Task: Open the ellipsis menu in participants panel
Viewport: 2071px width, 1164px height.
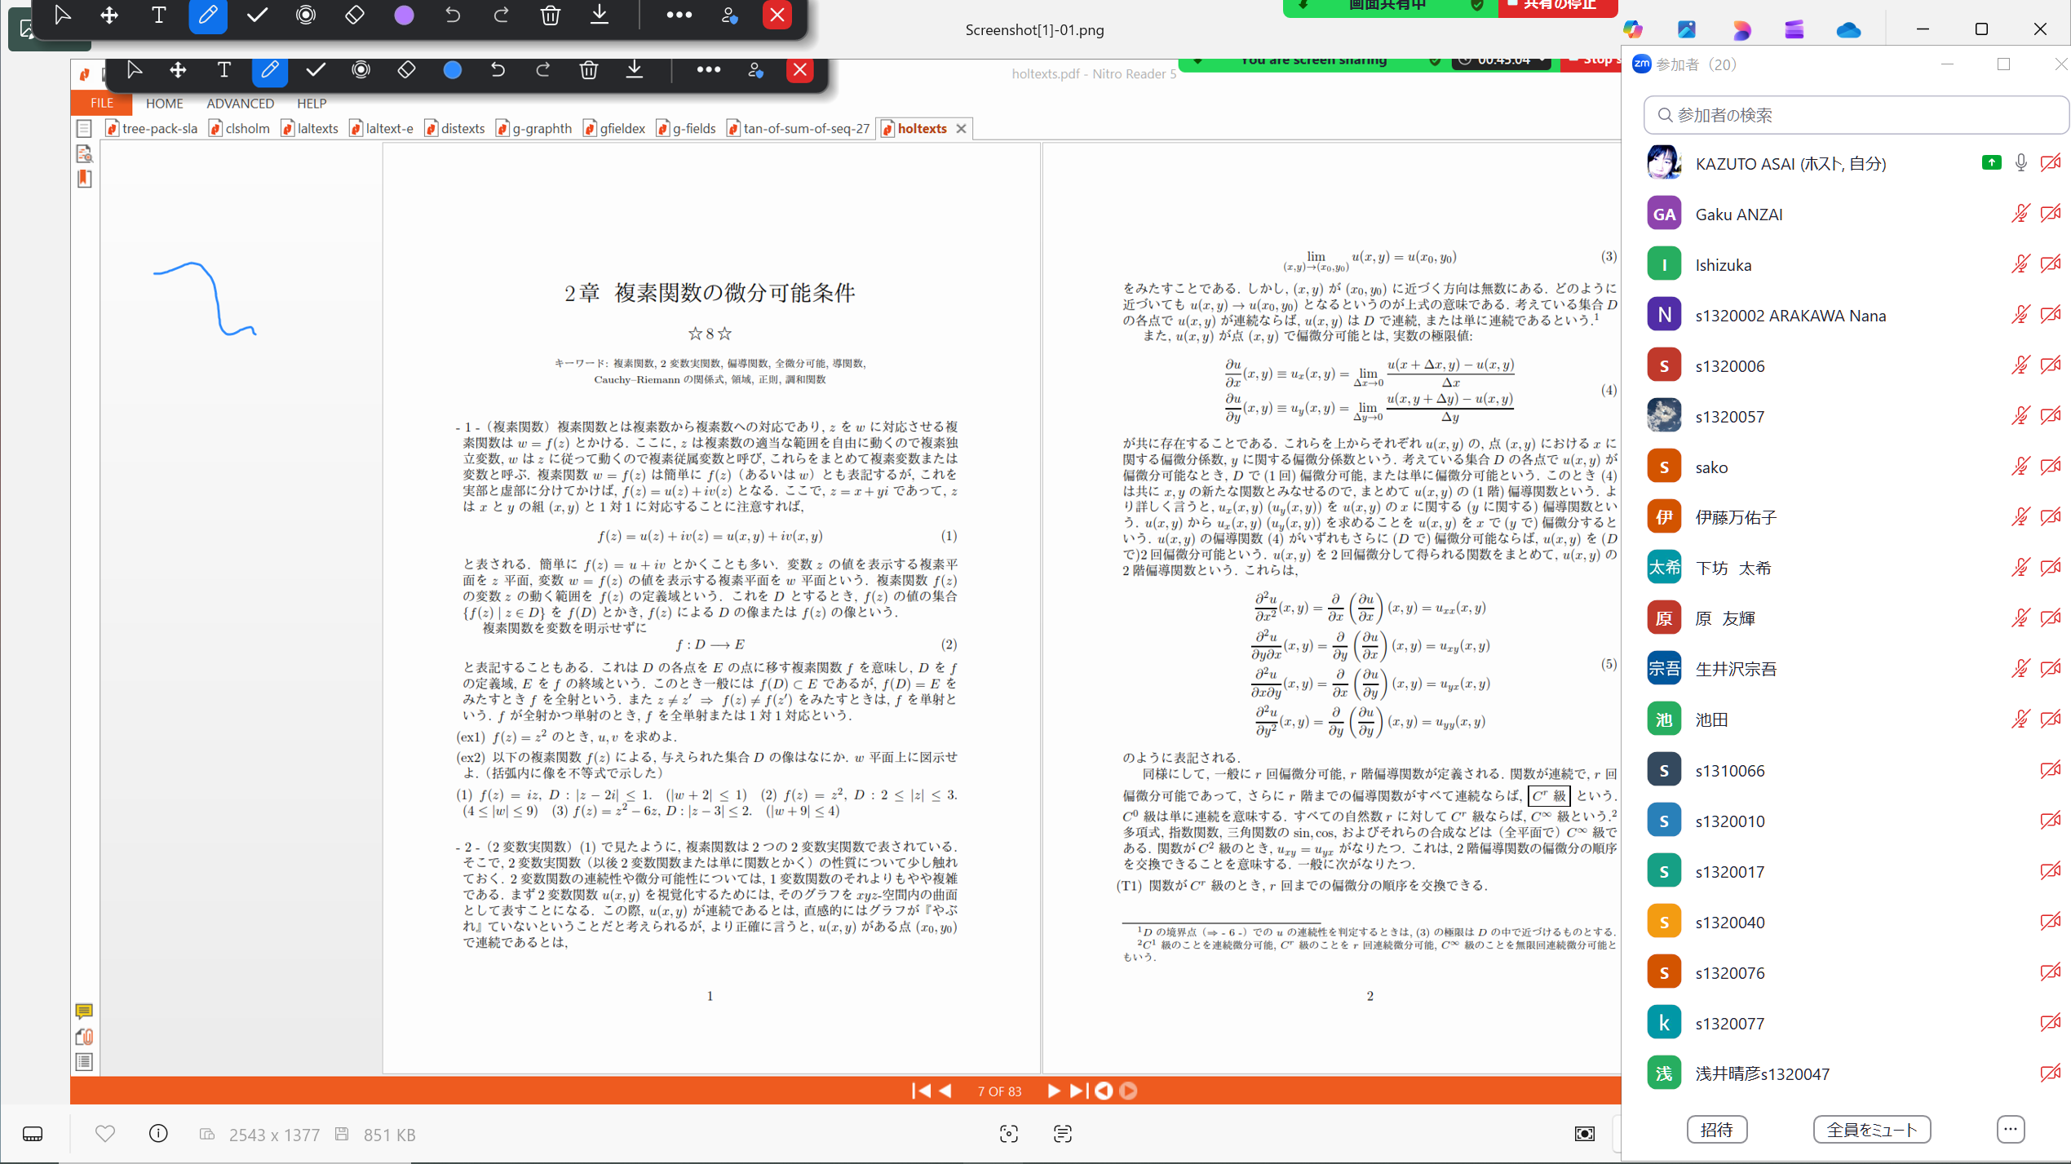Action: [2011, 1130]
